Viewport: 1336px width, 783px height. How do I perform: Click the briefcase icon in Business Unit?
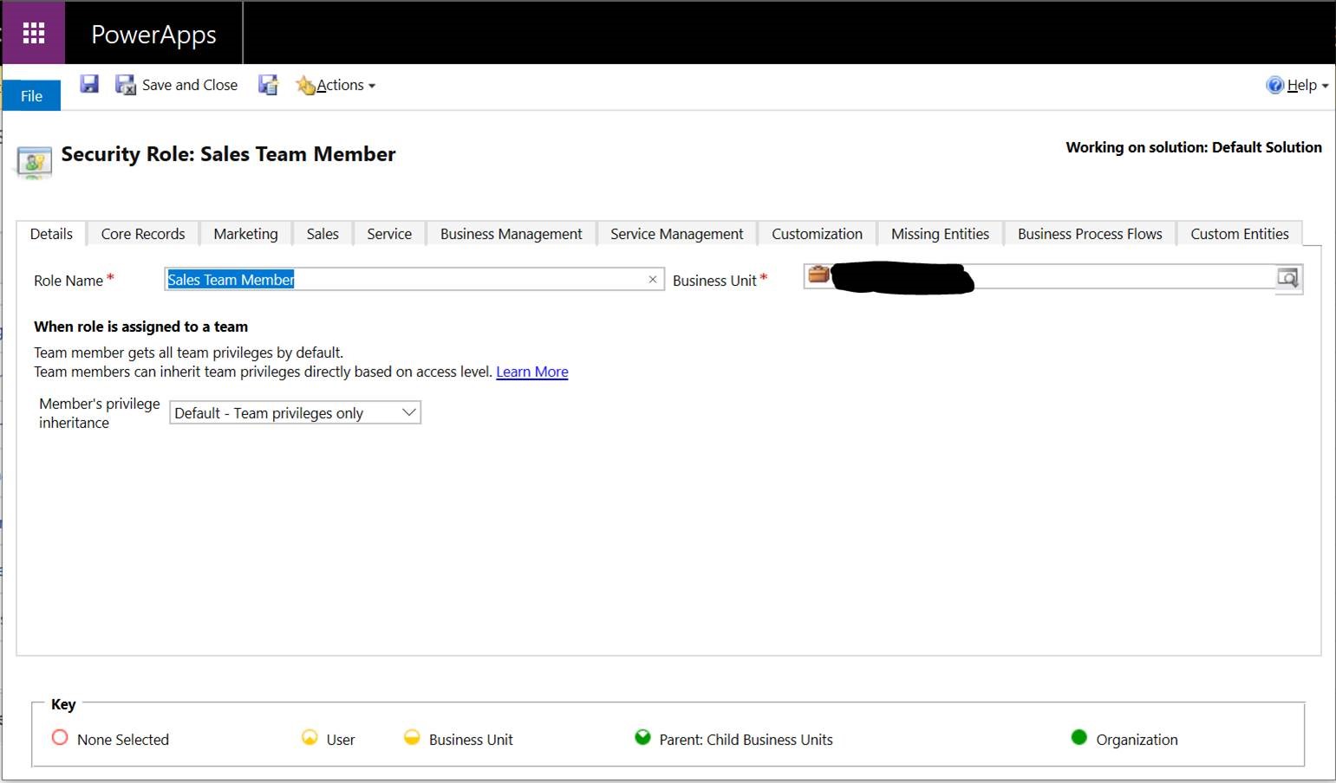click(818, 275)
